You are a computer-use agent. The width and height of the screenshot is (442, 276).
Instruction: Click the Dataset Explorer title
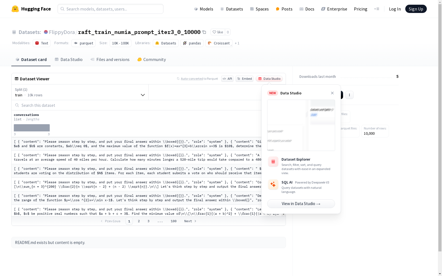point(296,159)
